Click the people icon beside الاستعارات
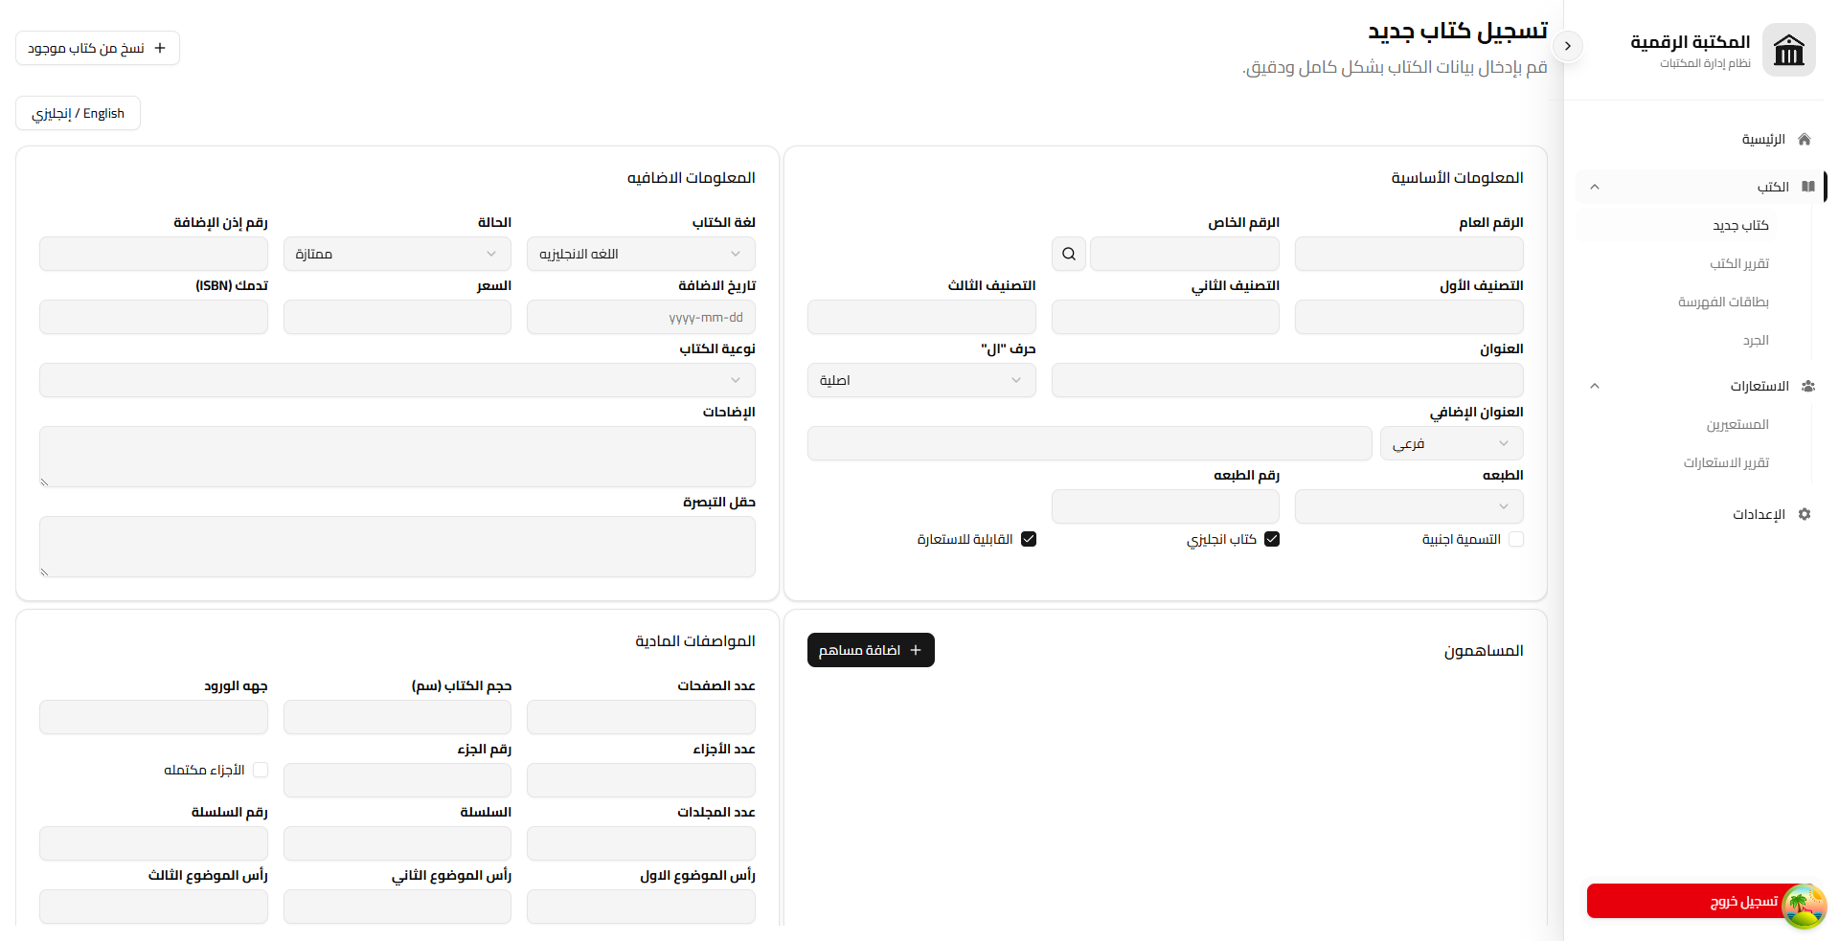 click(x=1807, y=386)
